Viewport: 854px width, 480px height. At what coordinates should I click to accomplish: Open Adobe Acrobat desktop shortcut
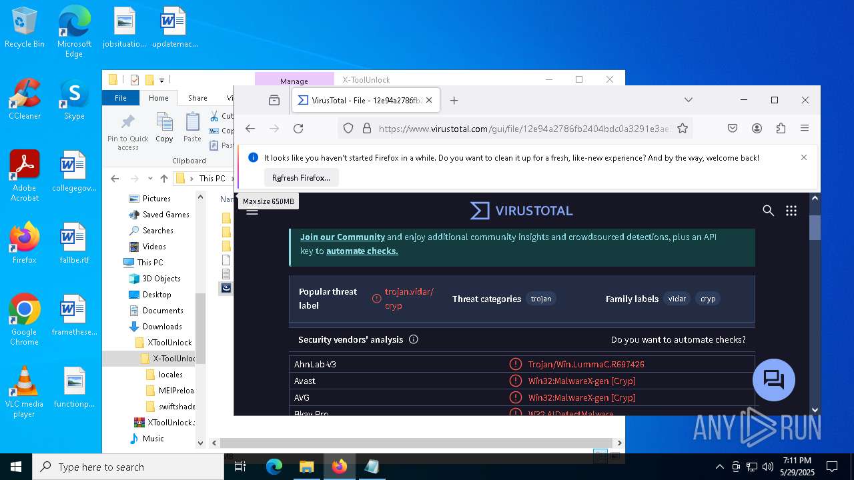(x=25, y=175)
